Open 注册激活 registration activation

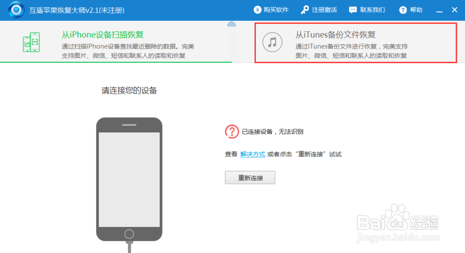click(x=319, y=10)
